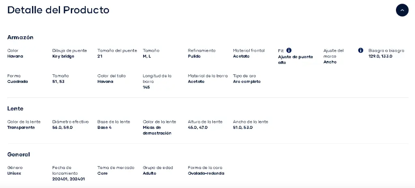This screenshot has width=415, height=188.
Task: Click the Transparente lens color value
Action: pyautogui.click(x=21, y=127)
